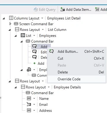The width and height of the screenshot is (107, 113).
Task: Collapse the Employee Details Rows Layout node
Action: click(x=15, y=88)
